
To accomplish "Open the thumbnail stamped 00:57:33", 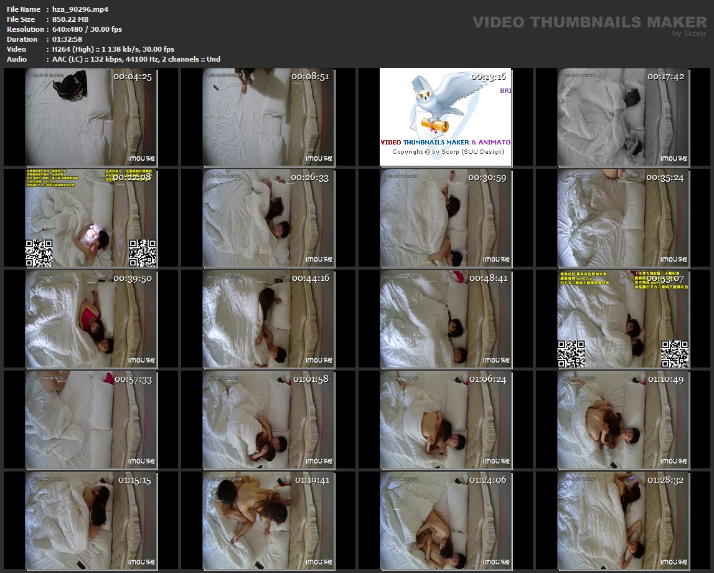I will (x=91, y=420).
